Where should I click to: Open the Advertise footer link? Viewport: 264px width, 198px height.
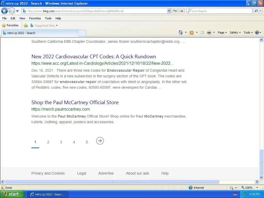[106, 173]
